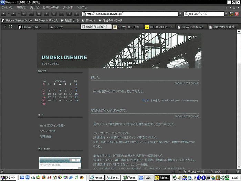Open the 表示(V) menu

[x=34, y=7]
